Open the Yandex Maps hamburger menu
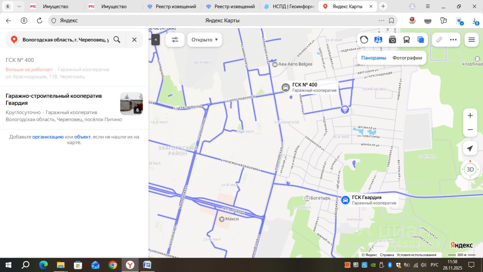The image size is (483, 272). coord(472,40)
